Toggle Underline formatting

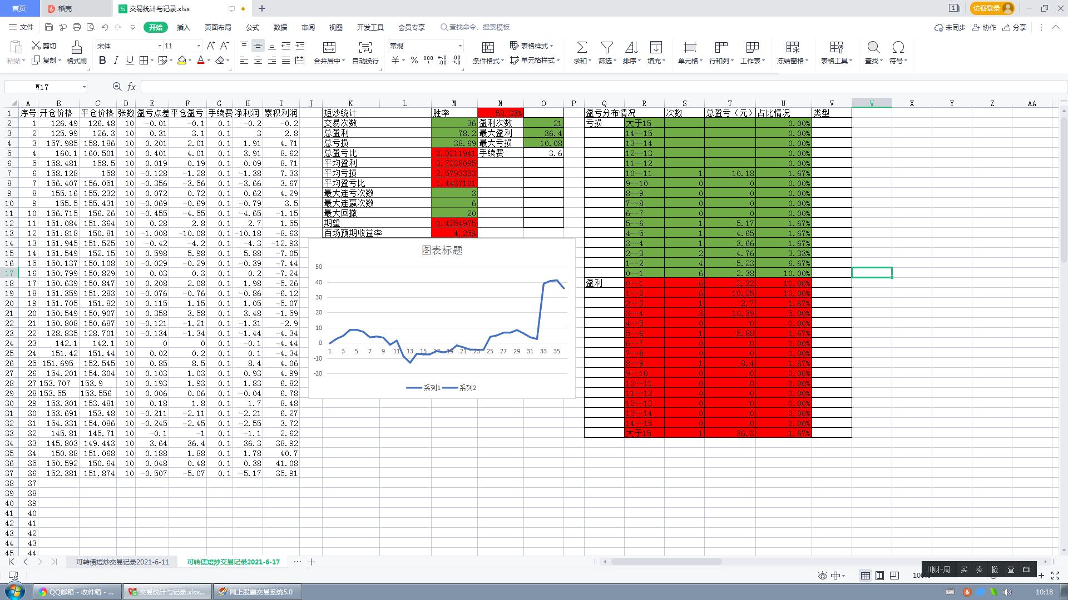(130, 61)
